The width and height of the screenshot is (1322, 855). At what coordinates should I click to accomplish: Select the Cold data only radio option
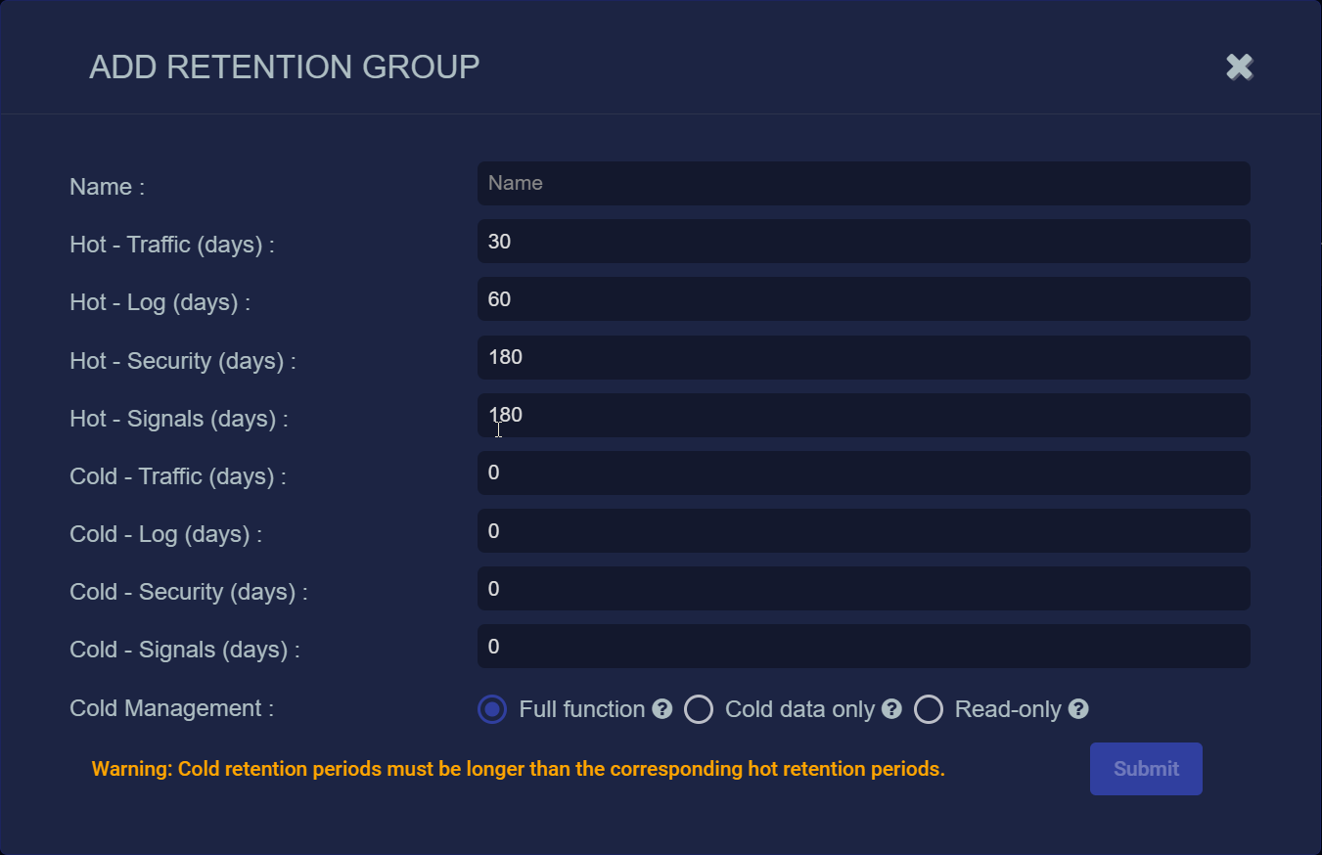[x=699, y=709]
